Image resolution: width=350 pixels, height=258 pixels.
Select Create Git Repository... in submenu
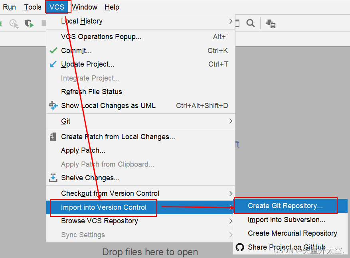coord(291,206)
